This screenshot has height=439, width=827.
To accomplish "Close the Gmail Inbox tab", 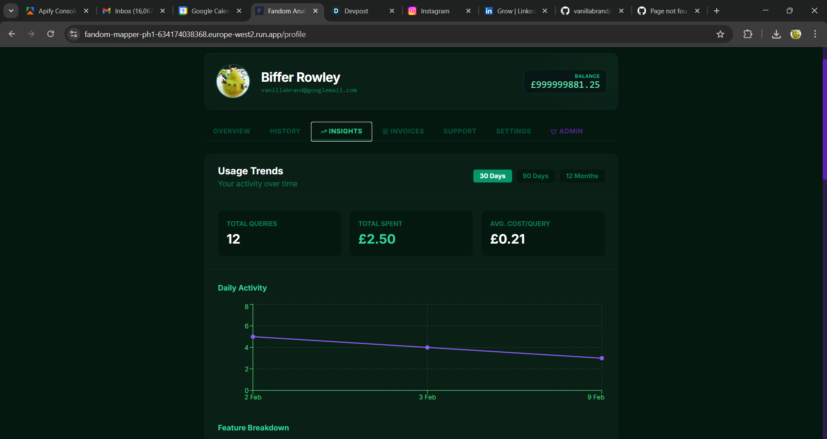I will coord(162,11).
